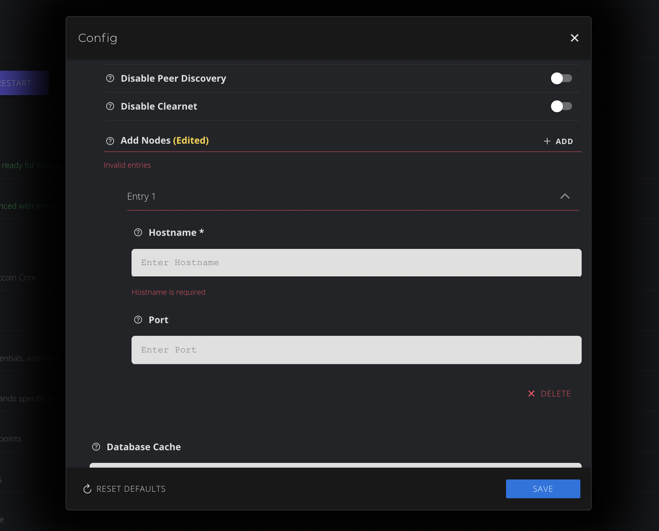This screenshot has height=531, width=659.
Task: Click the Disable Clearnet label
Action: [159, 107]
